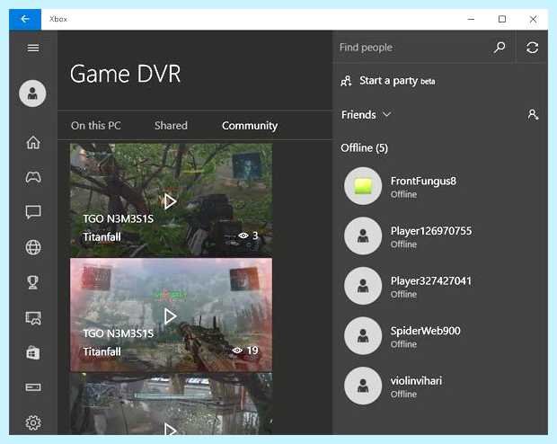Open the hamburger navigation menu
557x444 pixels.
pos(33,48)
